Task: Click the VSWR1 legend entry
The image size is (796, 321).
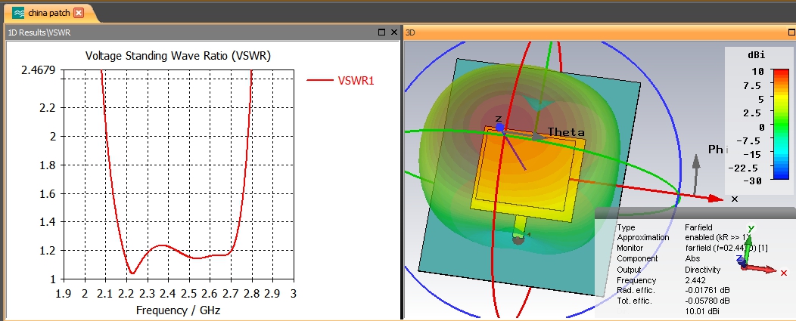Action: (356, 80)
